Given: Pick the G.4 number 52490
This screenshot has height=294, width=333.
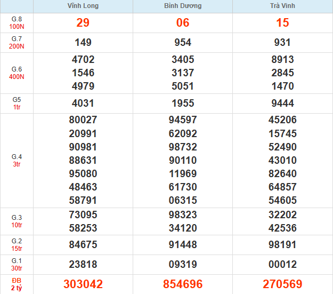Looking at the screenshot, I should (x=282, y=147).
